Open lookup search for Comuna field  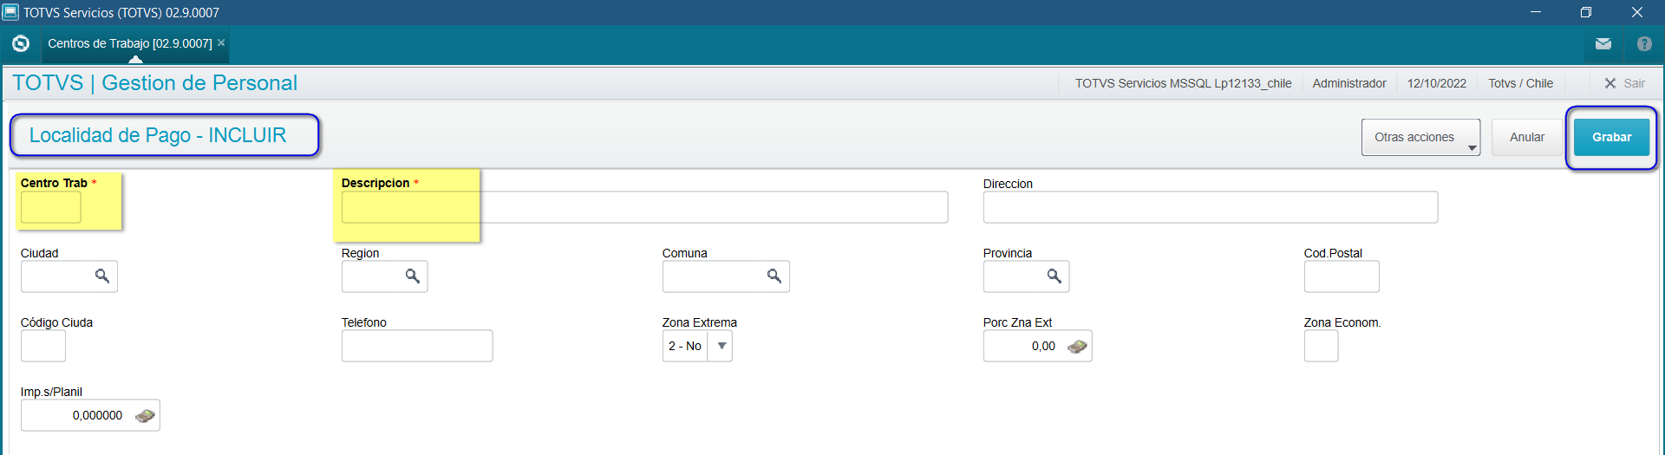tap(774, 276)
